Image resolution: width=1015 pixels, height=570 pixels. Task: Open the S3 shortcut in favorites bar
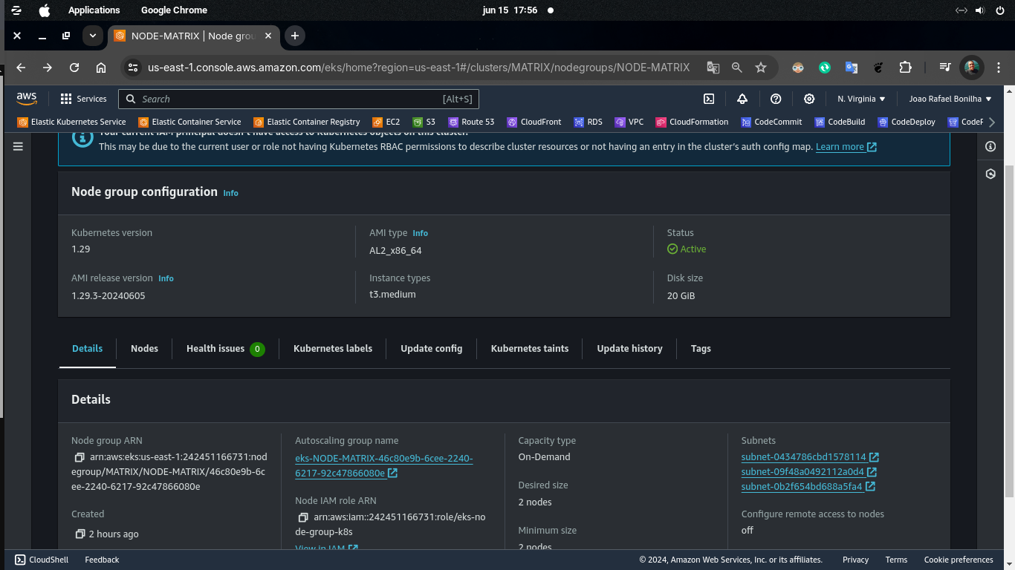point(424,122)
